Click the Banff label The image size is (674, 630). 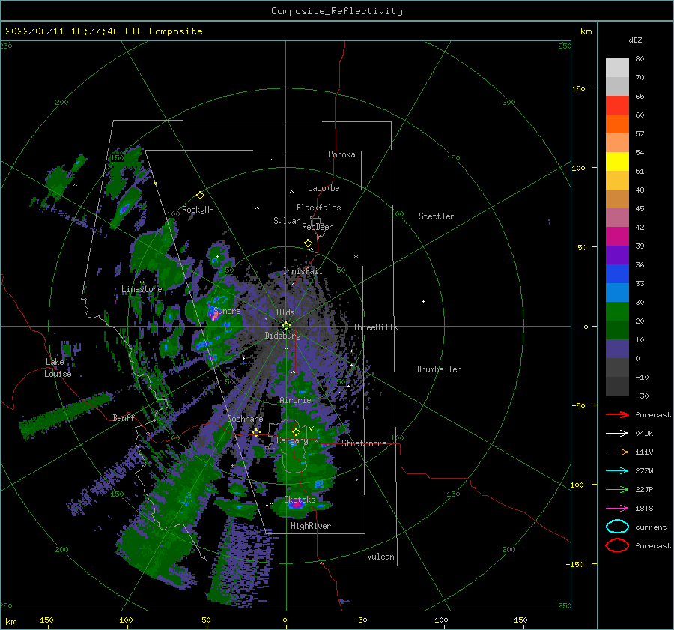[x=124, y=417]
